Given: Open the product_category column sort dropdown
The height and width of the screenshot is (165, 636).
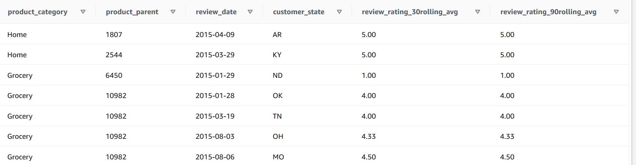Looking at the screenshot, I should point(83,12).
